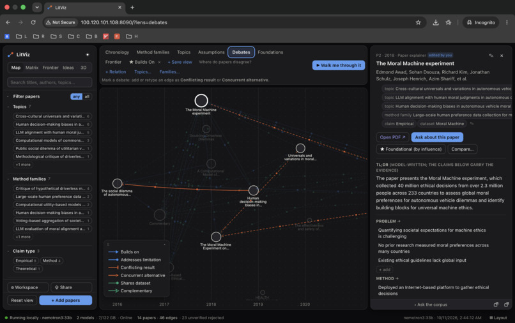This screenshot has width=515, height=323.
Task: Bookmark this page with the star icon
Action: [418, 22]
